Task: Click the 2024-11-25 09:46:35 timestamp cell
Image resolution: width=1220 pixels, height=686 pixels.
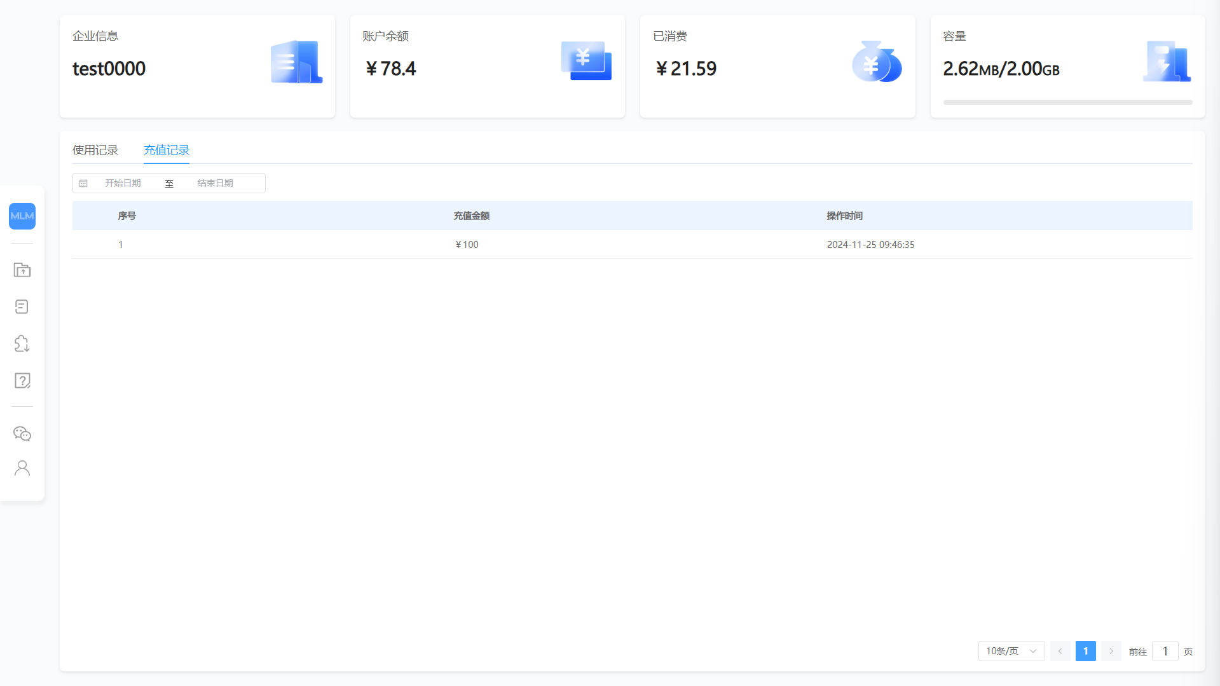Action: coord(871,245)
